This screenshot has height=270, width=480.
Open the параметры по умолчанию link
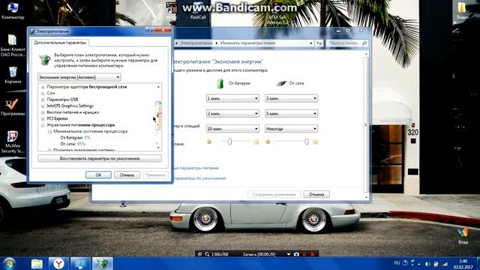coord(199,178)
